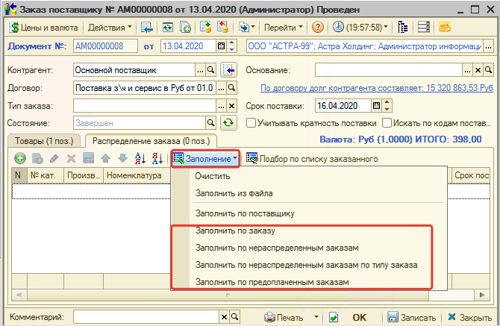
Task: Click the document icon with red up arrow
Action: coord(222,28)
